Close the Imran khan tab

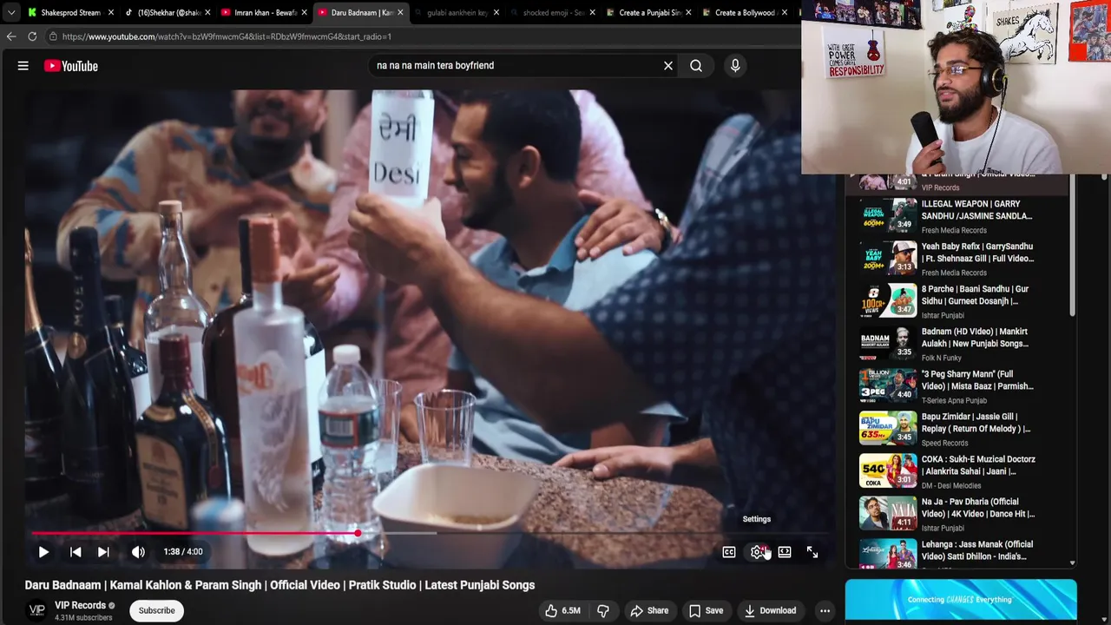(304, 13)
